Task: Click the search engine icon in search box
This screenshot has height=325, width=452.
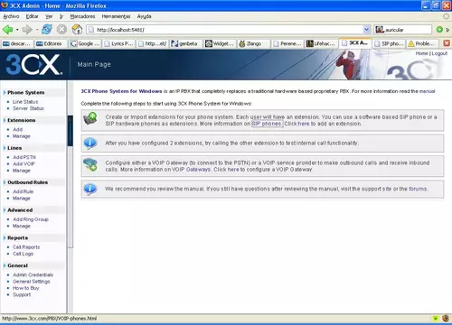Action: 380,30
